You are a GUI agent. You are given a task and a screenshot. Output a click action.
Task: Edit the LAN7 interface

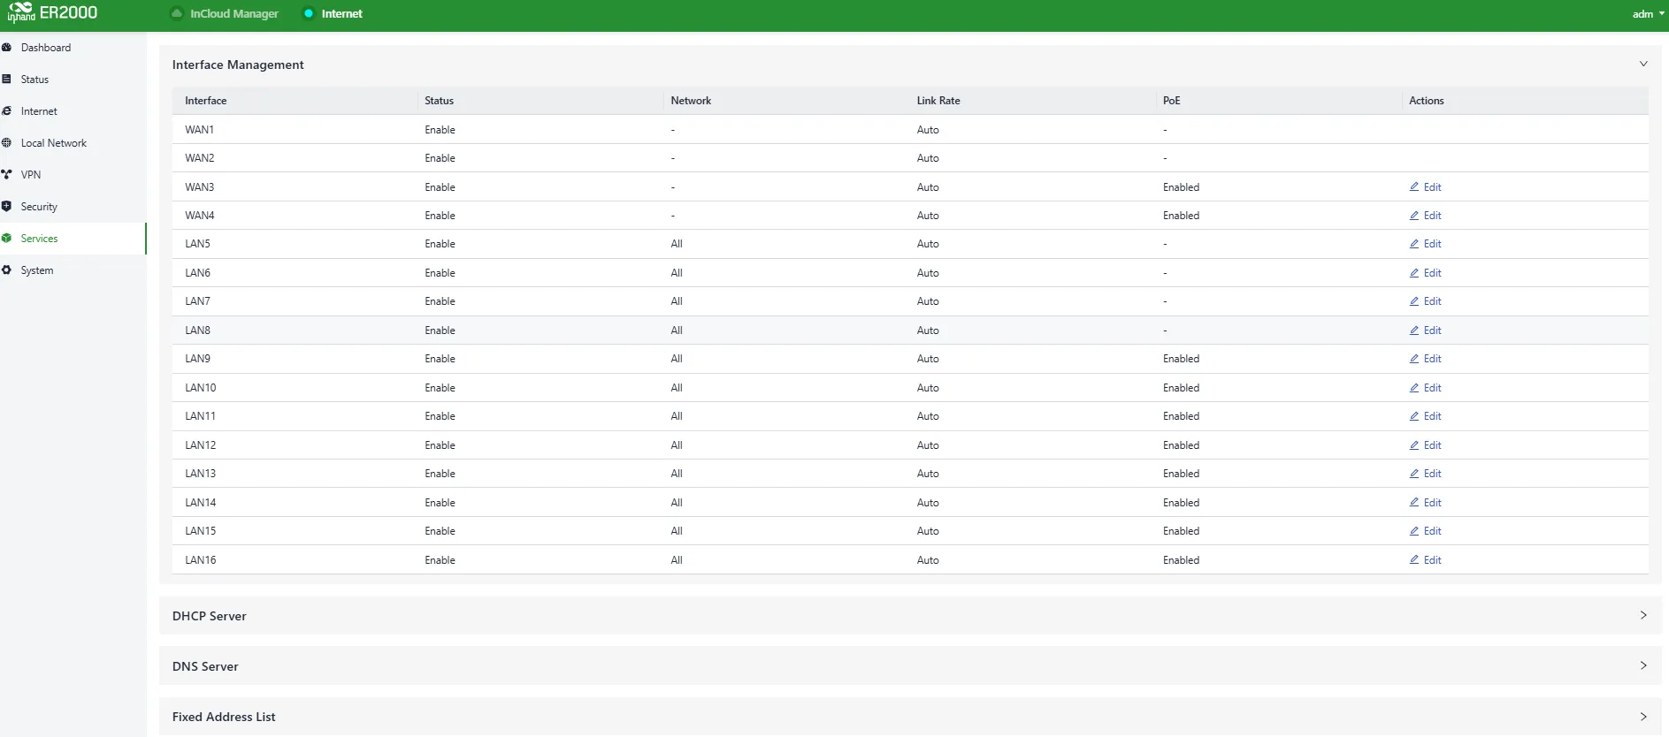pyautogui.click(x=1425, y=300)
